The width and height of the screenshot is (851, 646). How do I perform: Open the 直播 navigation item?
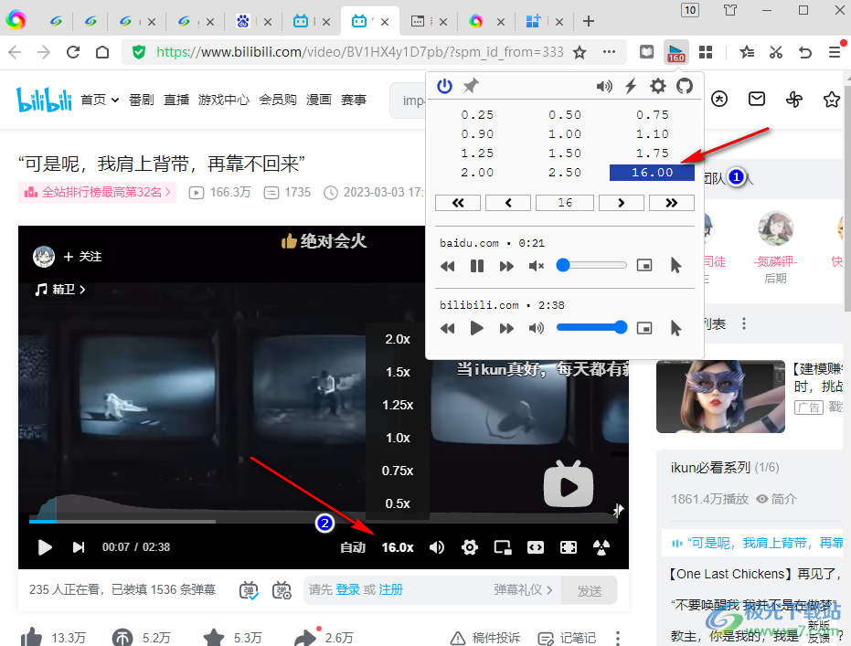176,100
